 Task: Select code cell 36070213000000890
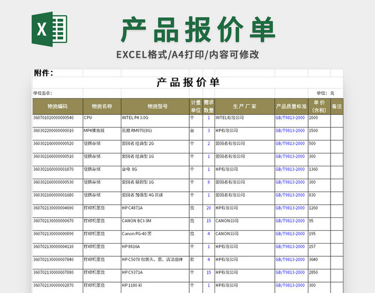[x=57, y=237]
